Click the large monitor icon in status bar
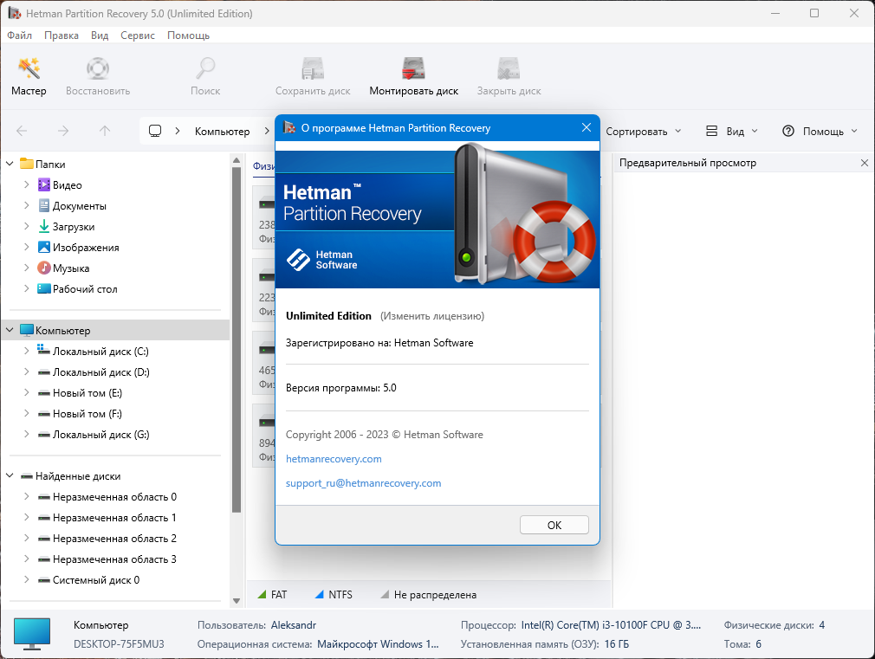 tap(32, 634)
